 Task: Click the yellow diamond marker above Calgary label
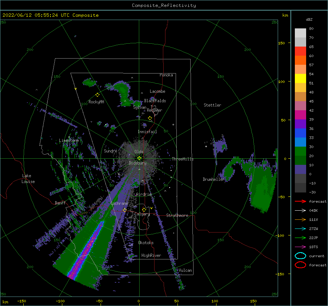[144, 210]
